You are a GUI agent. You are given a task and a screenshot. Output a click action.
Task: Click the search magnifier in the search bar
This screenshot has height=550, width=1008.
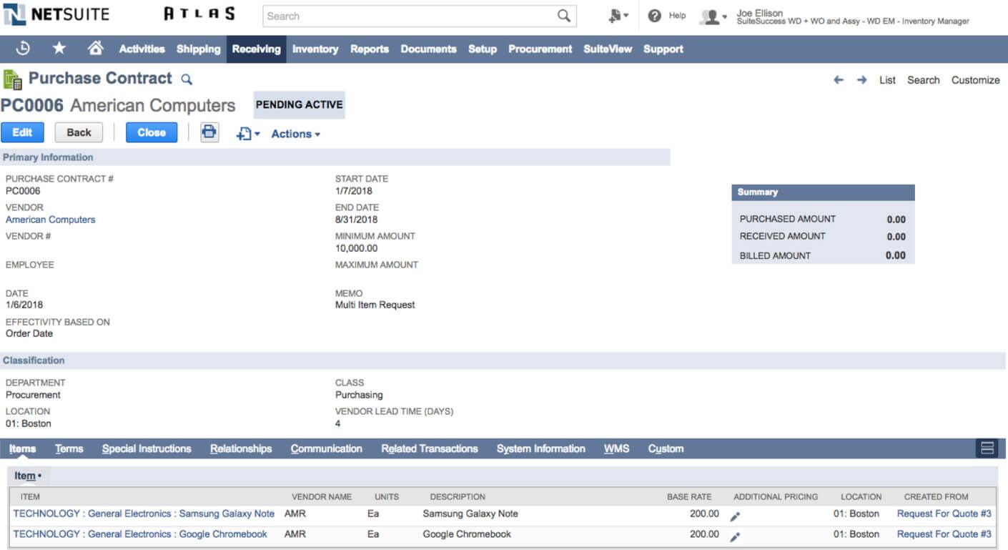(564, 16)
